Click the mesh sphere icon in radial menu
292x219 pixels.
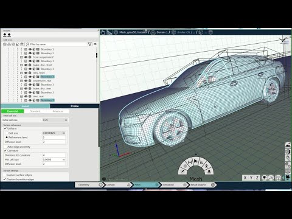click(x=185, y=166)
